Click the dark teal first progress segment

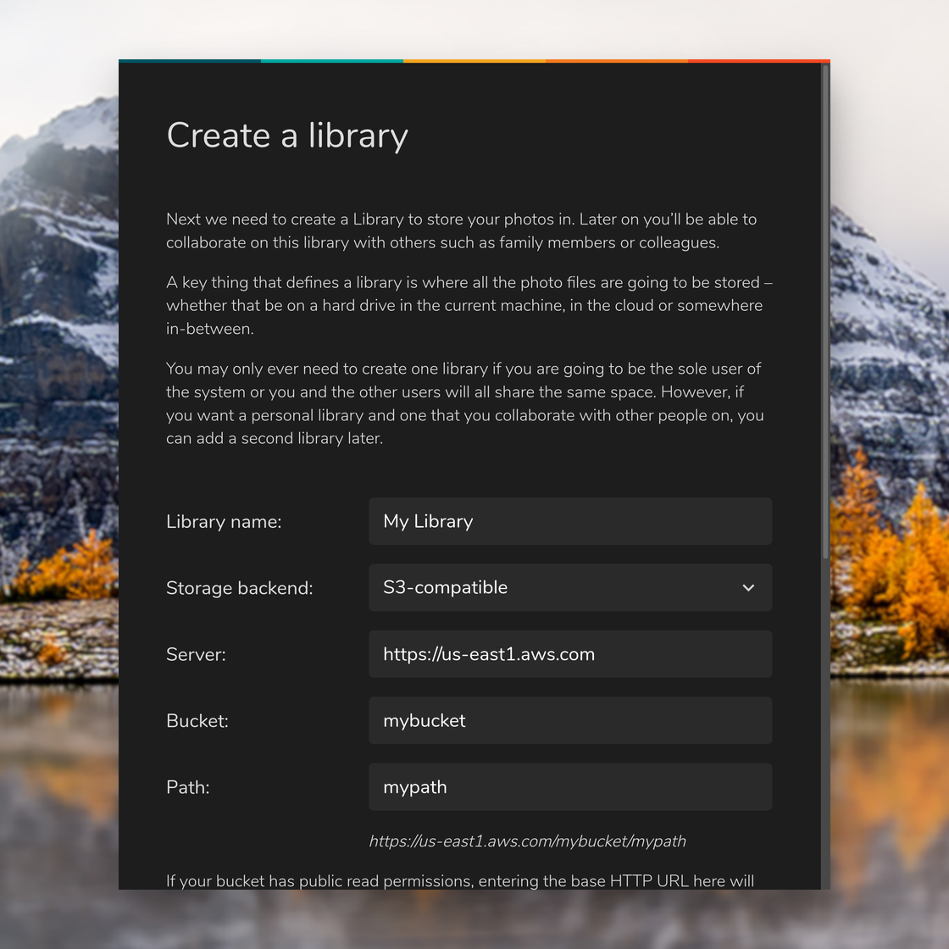pos(190,61)
